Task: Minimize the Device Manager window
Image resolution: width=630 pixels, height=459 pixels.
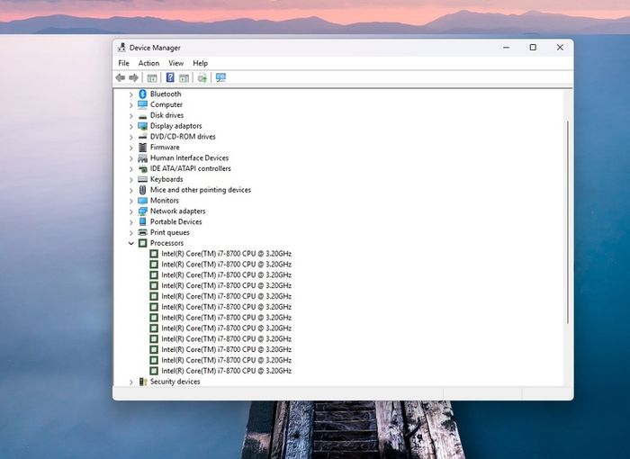Action: click(x=506, y=48)
